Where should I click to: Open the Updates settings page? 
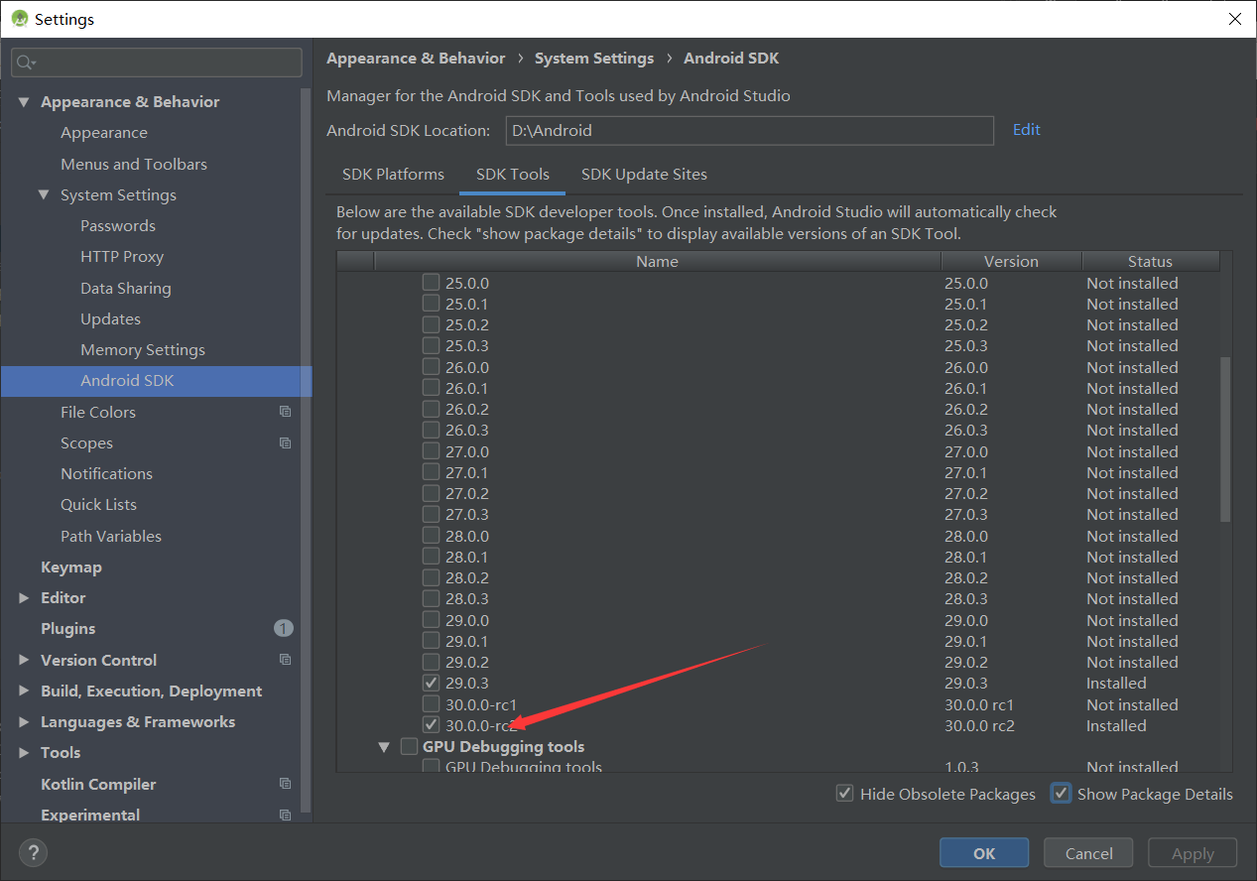110,319
